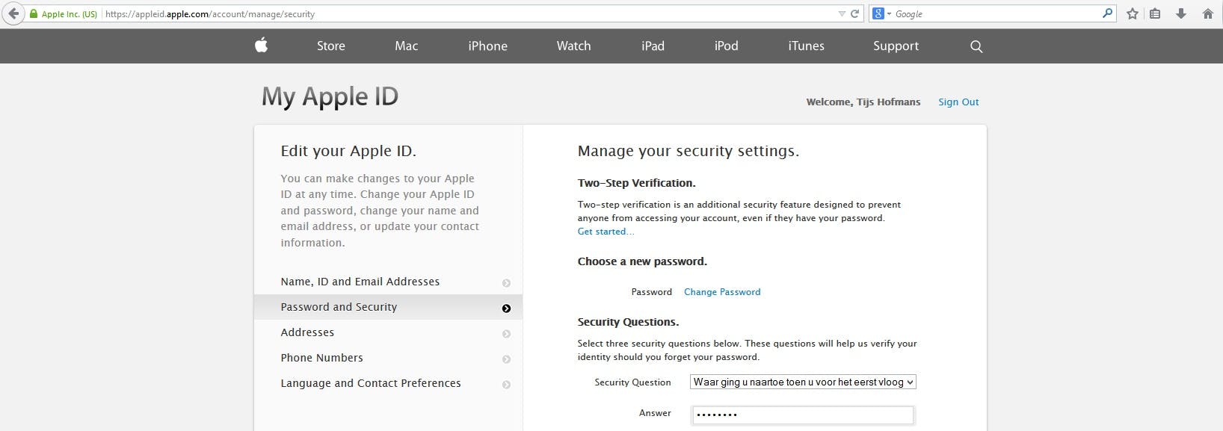Click the Change Password link
The height and width of the screenshot is (431, 1223).
click(722, 292)
